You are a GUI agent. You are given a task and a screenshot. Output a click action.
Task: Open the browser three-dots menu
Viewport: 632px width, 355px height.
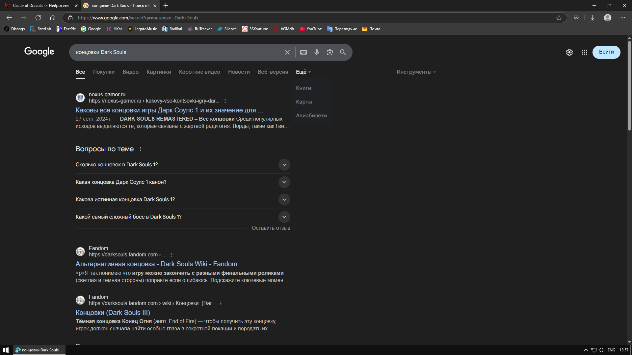(623, 18)
